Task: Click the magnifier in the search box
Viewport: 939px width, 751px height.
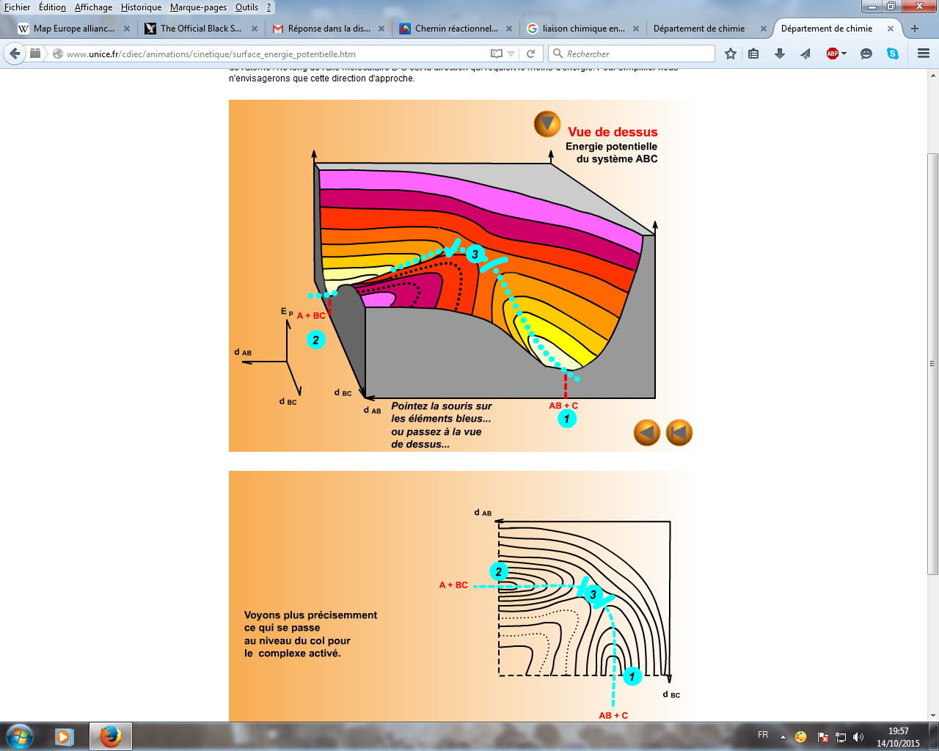Action: (x=558, y=54)
